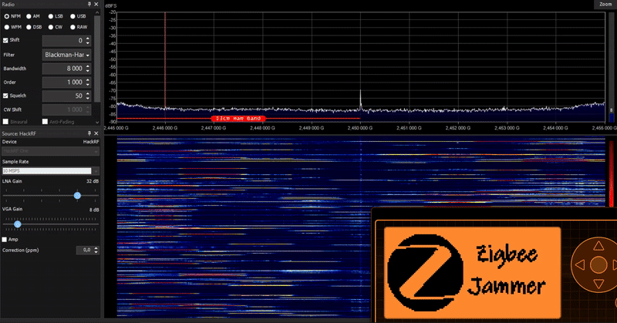
Task: Pin the Radio panel
Action: tap(89, 5)
